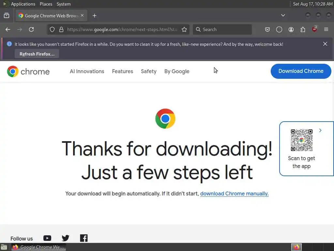The height and width of the screenshot is (251, 334).
Task: Expand the list all tabs dropdown
Action: click(283, 15)
